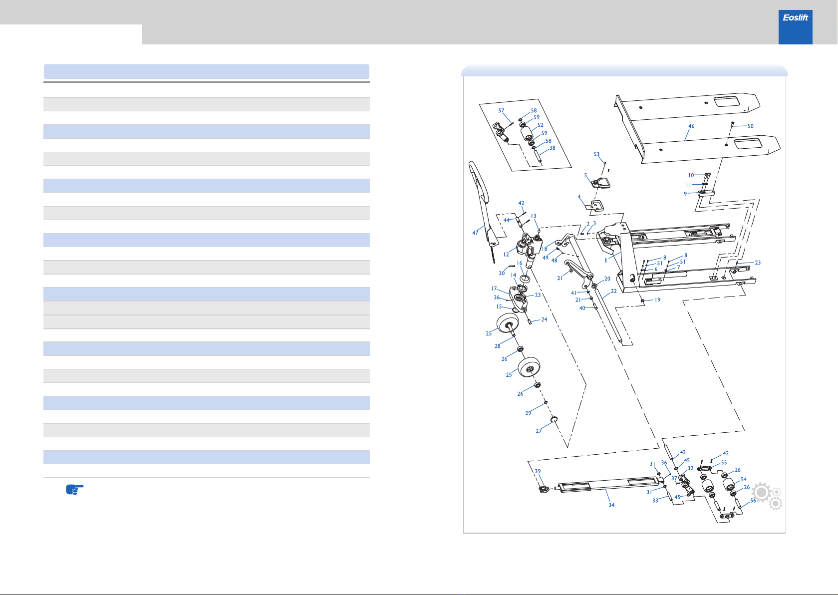Select part label 16 above ring

pos(520,263)
